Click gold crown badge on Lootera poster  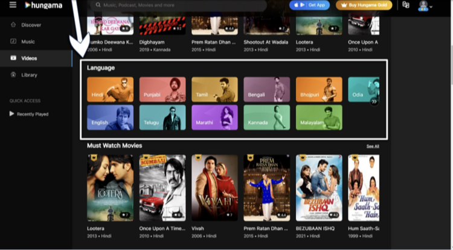94,158
